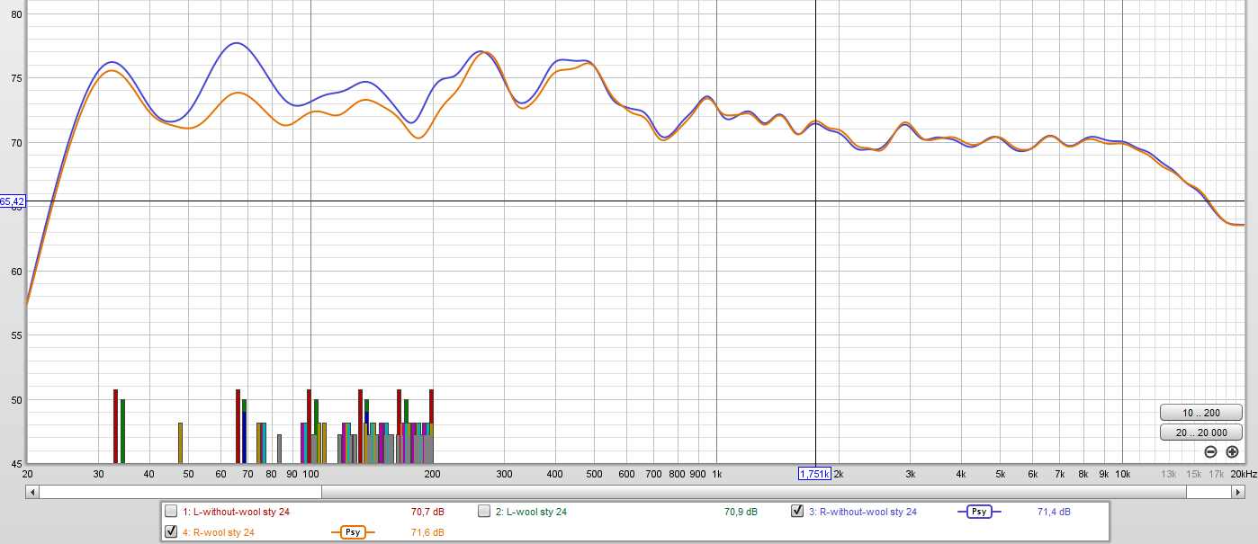This screenshot has height=544, width=1258.
Task: Click the 1,751k cursor frequency label
Action: (815, 474)
